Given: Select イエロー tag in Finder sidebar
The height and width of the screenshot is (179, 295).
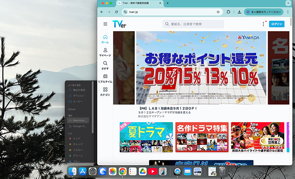Looking at the screenshot, I should tap(76, 150).
